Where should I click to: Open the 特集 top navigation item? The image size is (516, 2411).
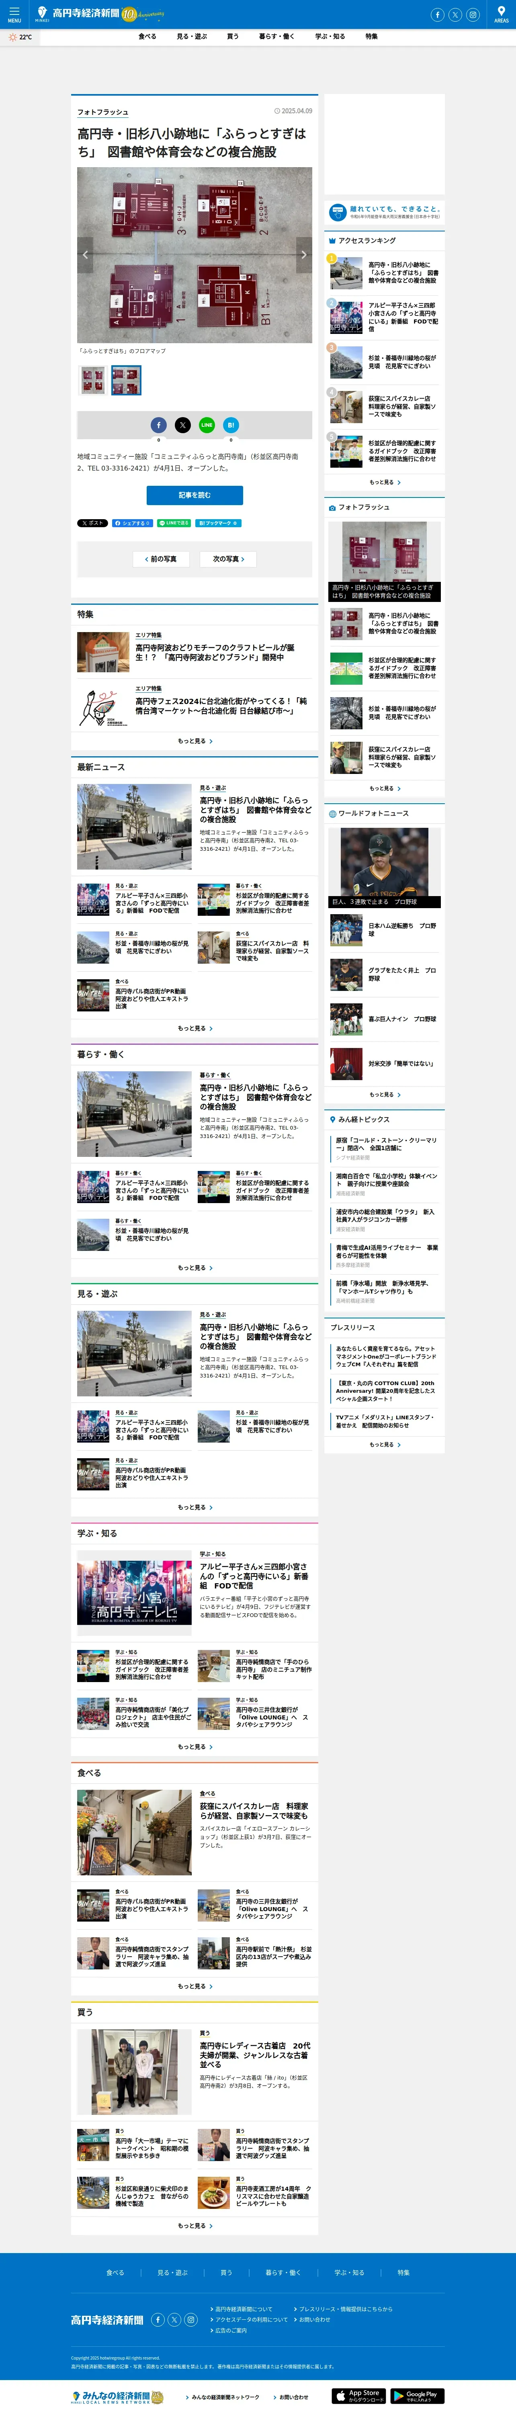pos(372,37)
